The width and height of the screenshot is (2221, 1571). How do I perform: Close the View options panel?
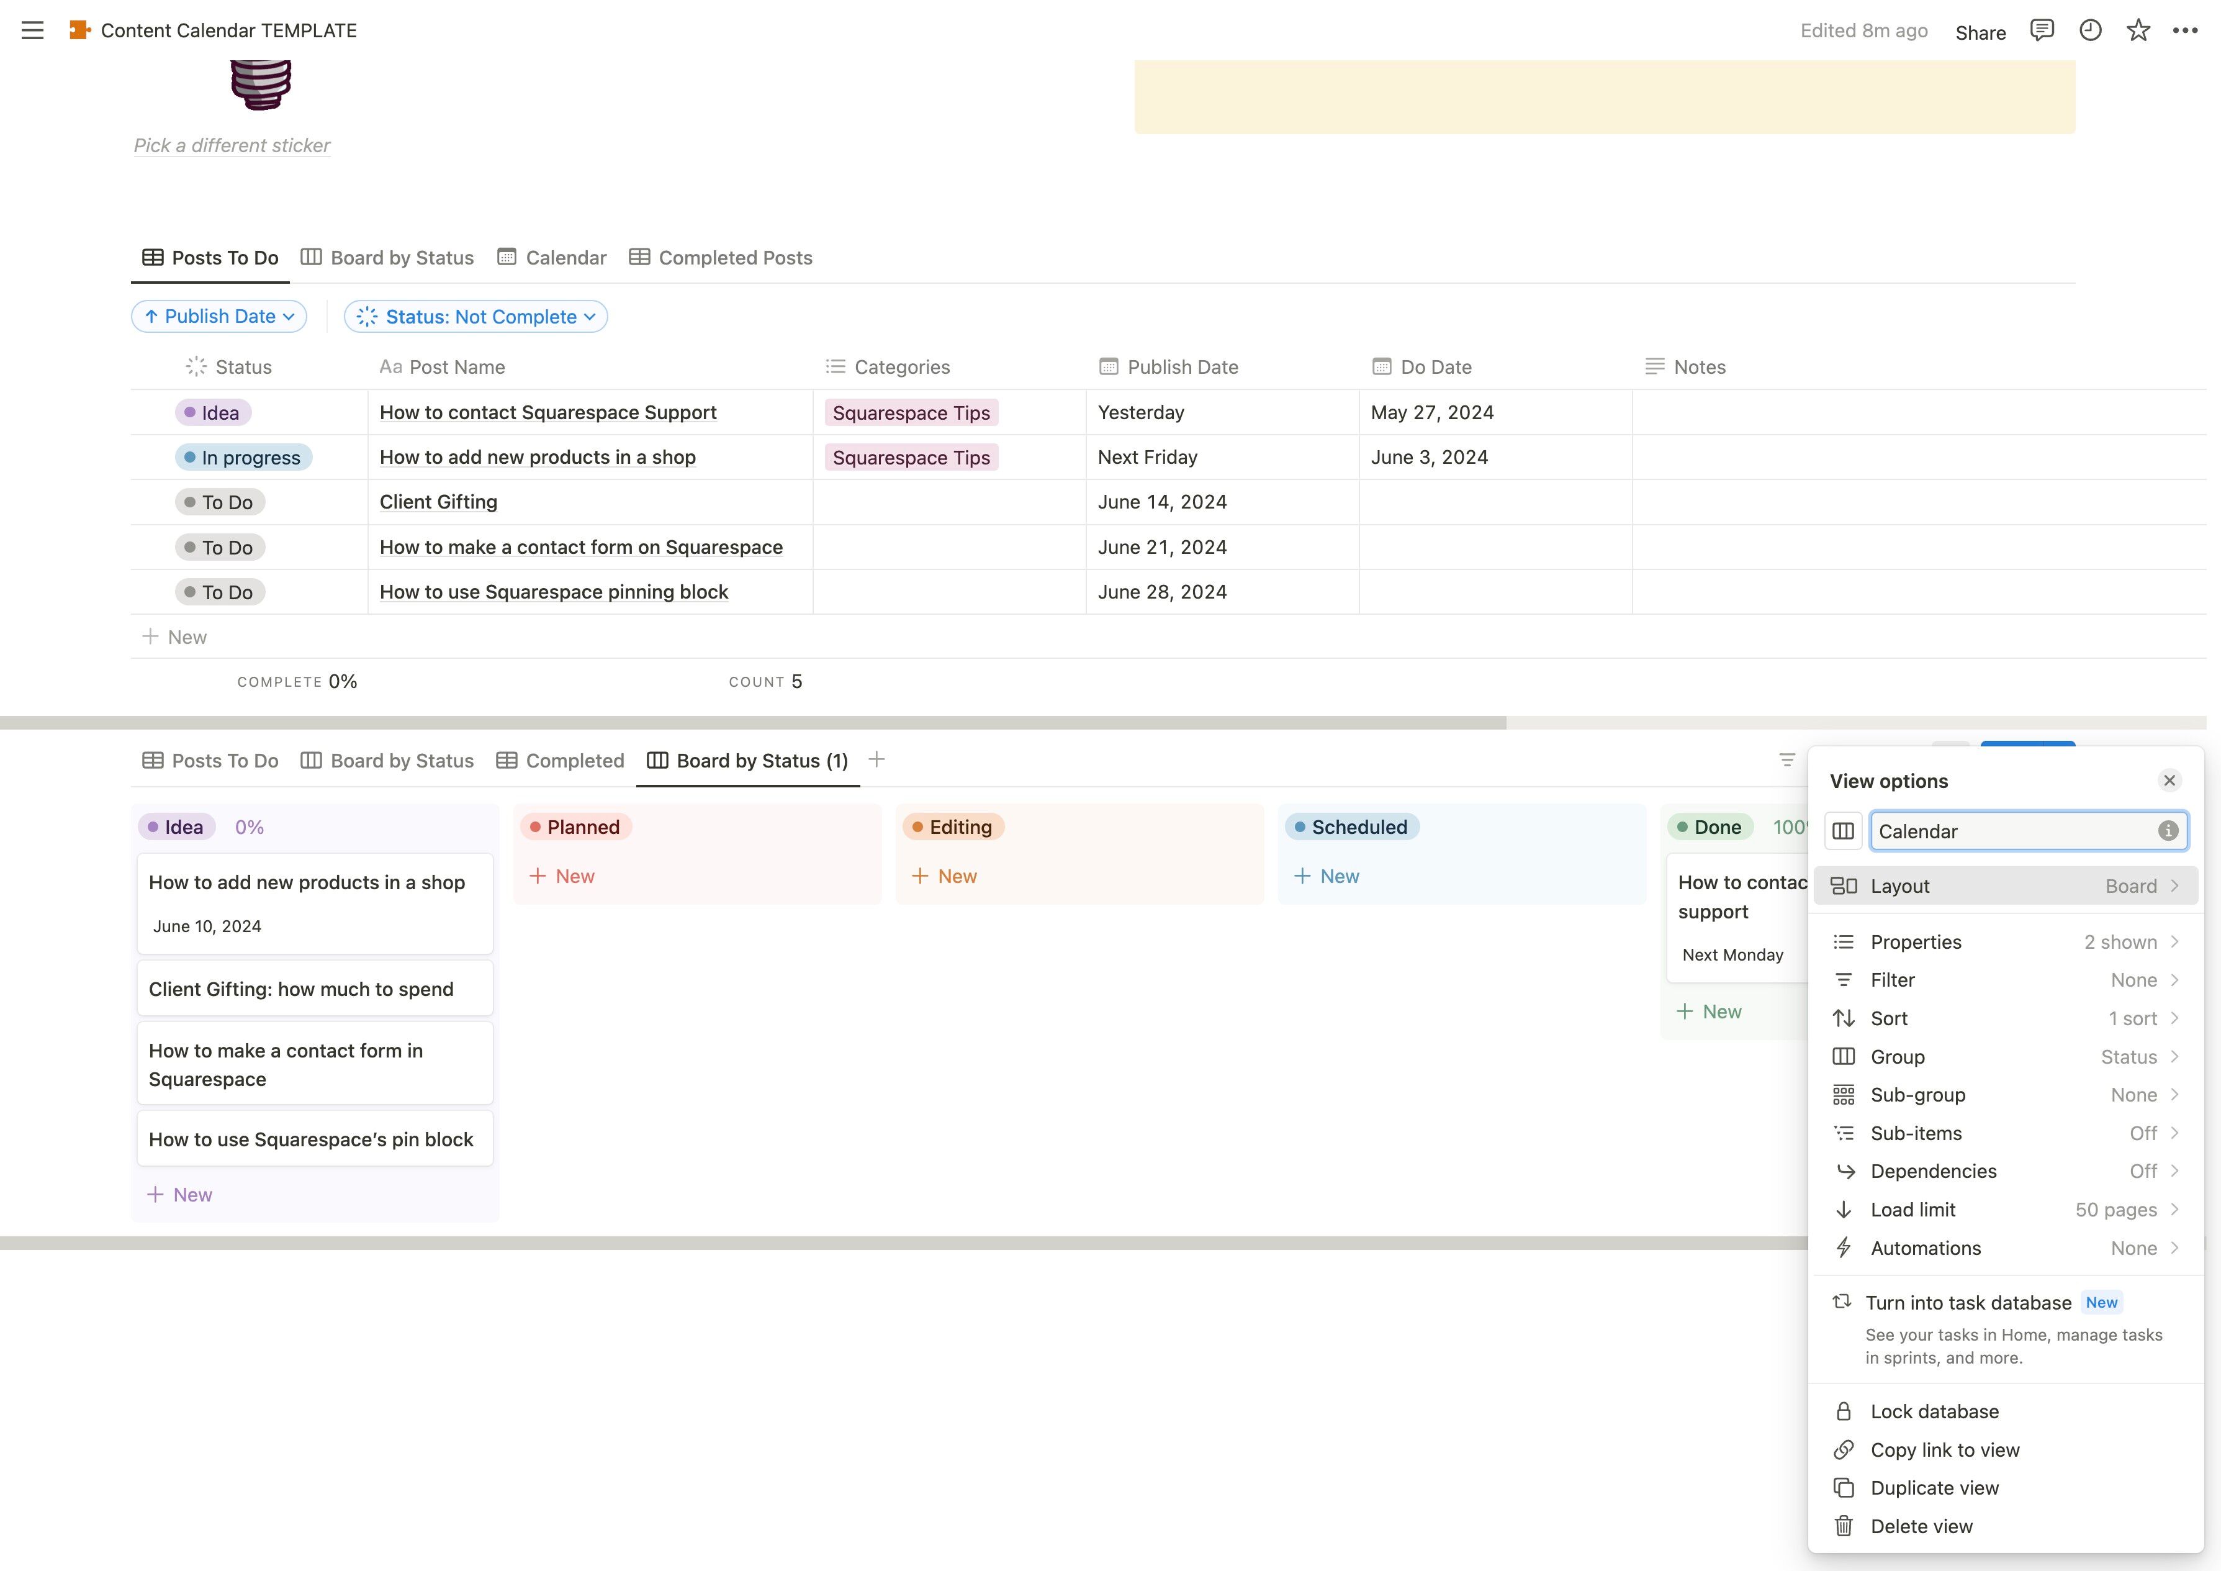2169,780
